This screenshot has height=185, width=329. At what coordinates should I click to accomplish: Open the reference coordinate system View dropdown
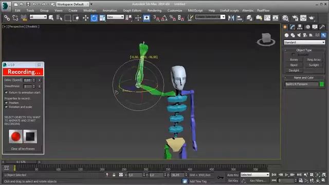115,17
